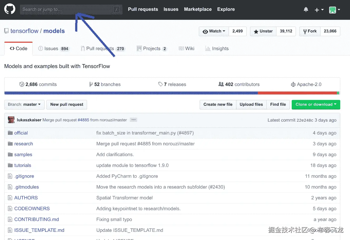Screen dimensions: 350x240
Task: Click Upload files
Action: point(251,104)
